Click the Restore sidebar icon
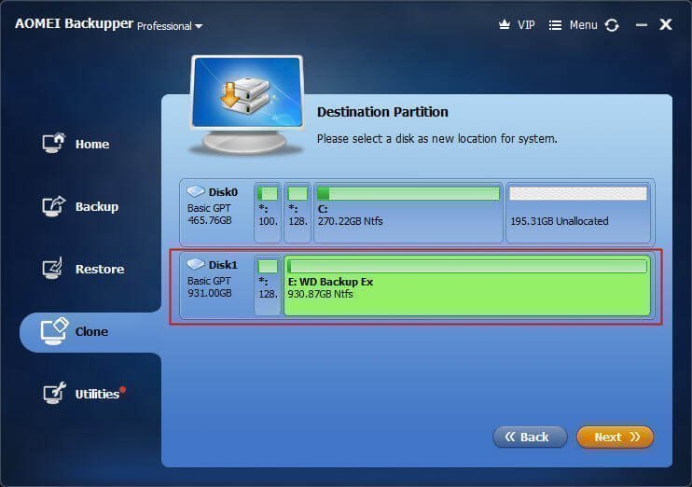This screenshot has height=487, width=692. tap(54, 269)
